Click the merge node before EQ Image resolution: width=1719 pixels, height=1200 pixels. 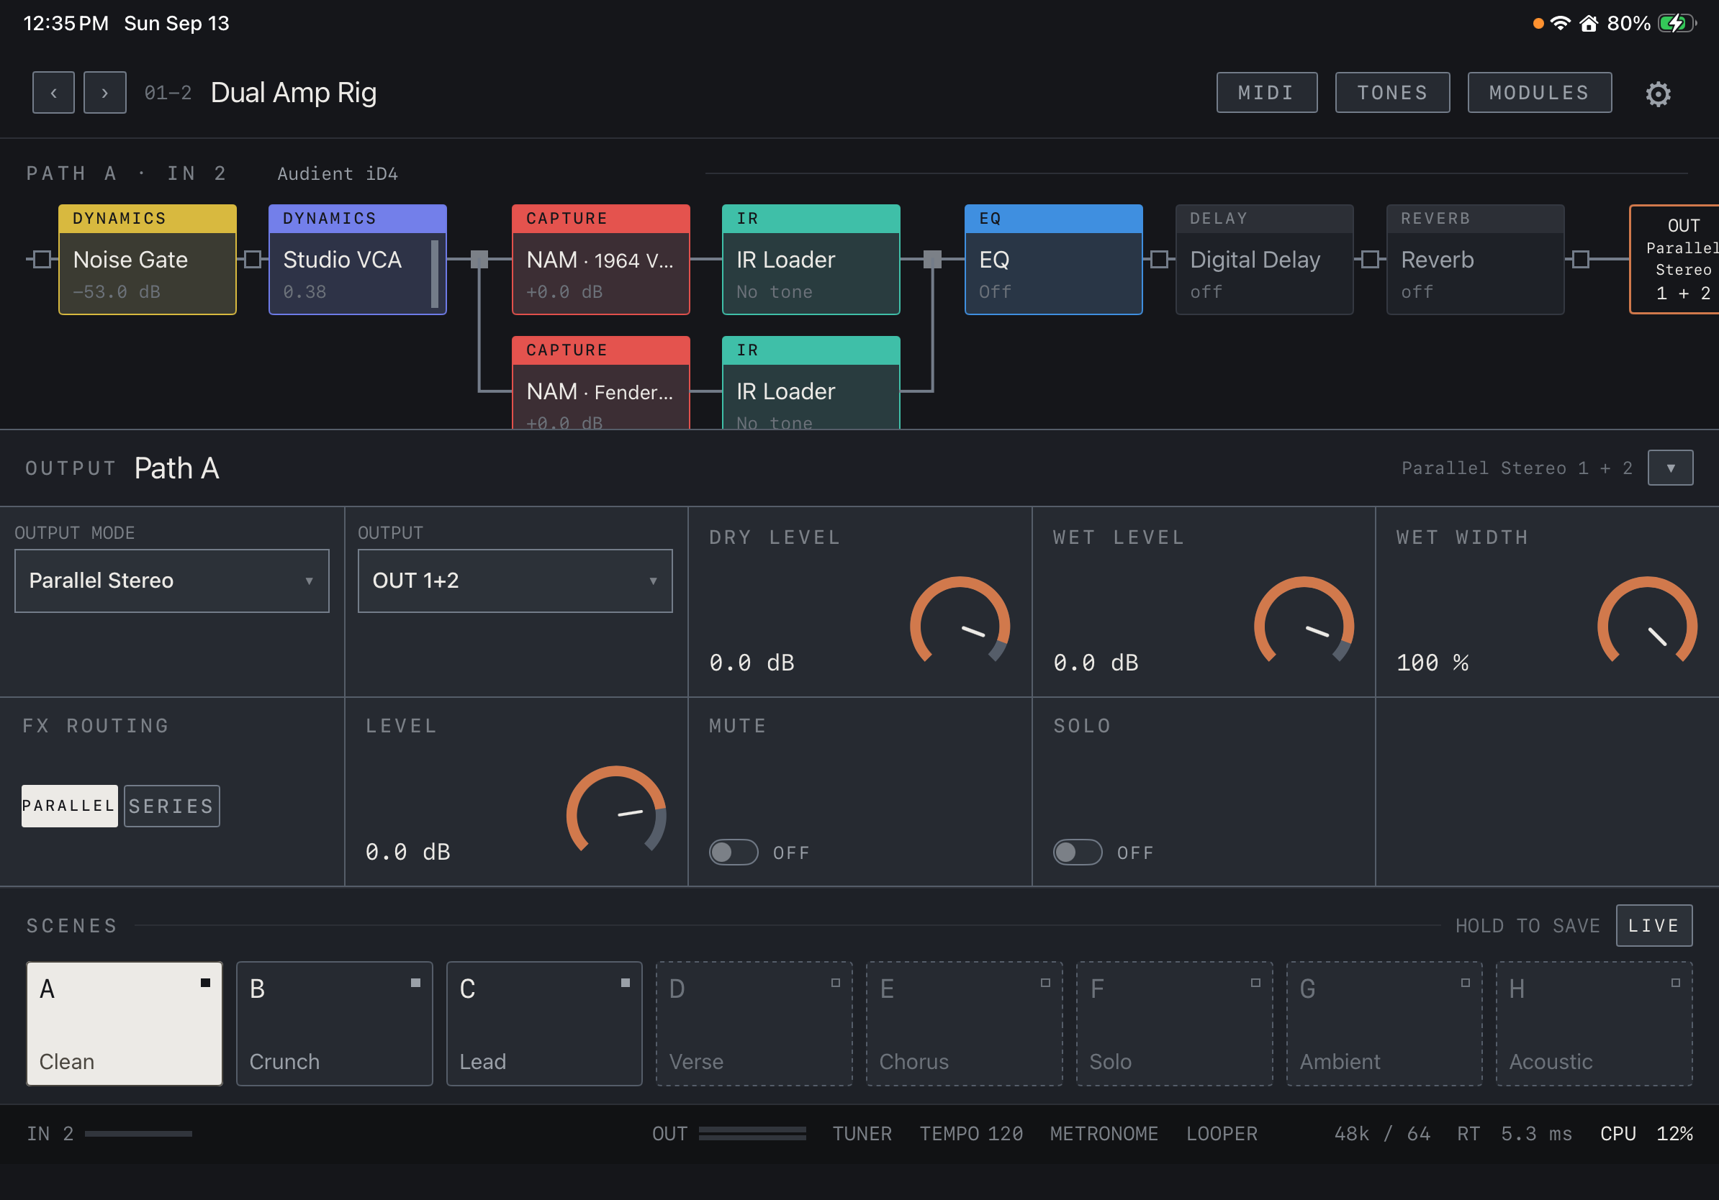932,260
